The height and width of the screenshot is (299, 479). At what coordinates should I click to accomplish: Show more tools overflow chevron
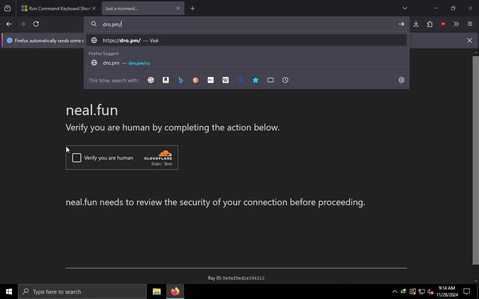pos(456,24)
